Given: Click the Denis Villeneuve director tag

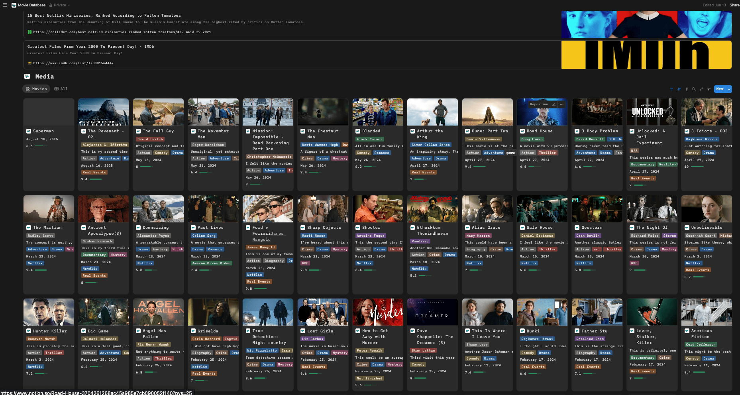Looking at the screenshot, I should coord(483,139).
